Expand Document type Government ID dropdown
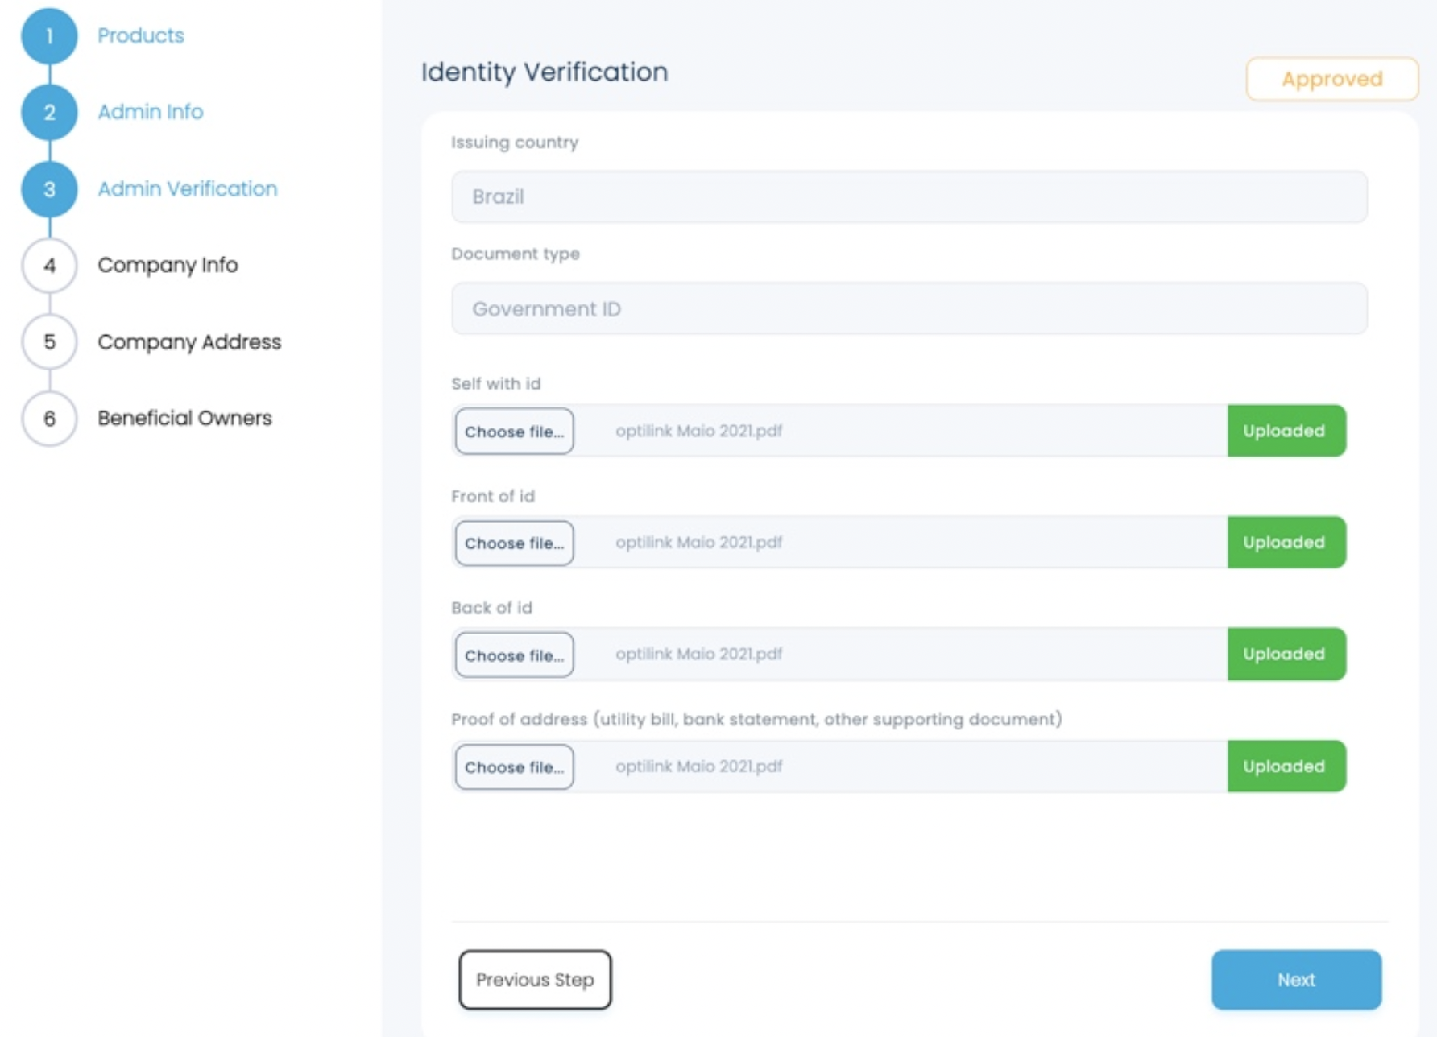 pyautogui.click(x=909, y=309)
